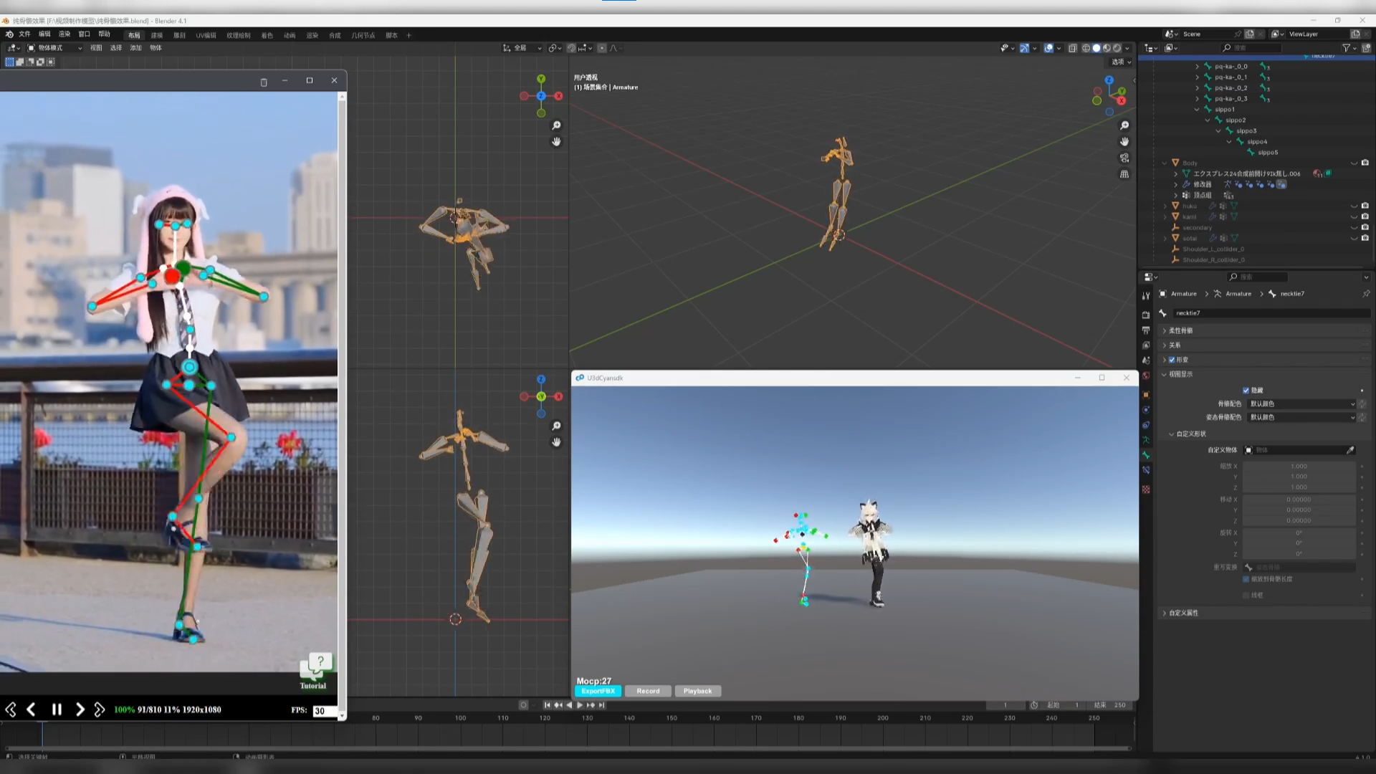Open the Texture properties tab icon
The image size is (1376, 774).
[1146, 489]
